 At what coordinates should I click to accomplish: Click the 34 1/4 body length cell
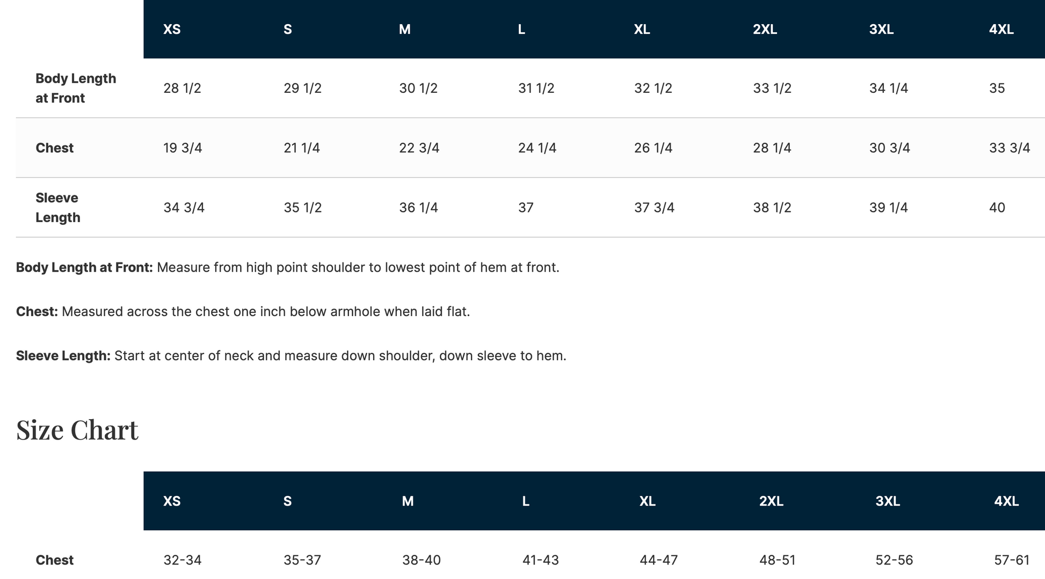(888, 88)
